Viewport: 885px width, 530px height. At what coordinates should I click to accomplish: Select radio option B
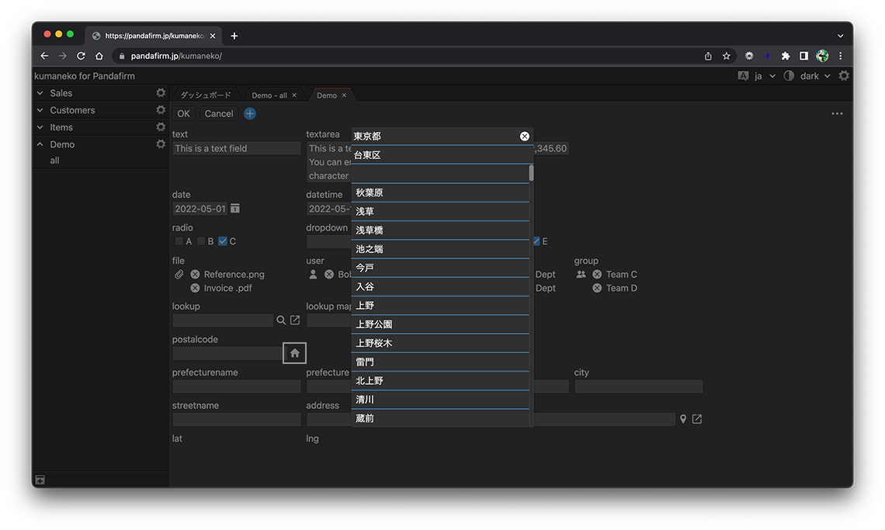coord(201,241)
